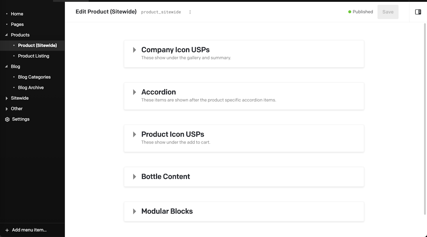The width and height of the screenshot is (427, 237).
Task: Select Product Listing in the sidebar
Action: [x=33, y=56]
